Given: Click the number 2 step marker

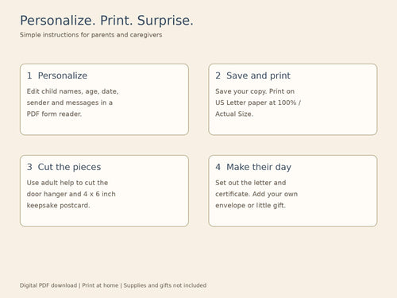Looking at the screenshot, I should 218,75.
